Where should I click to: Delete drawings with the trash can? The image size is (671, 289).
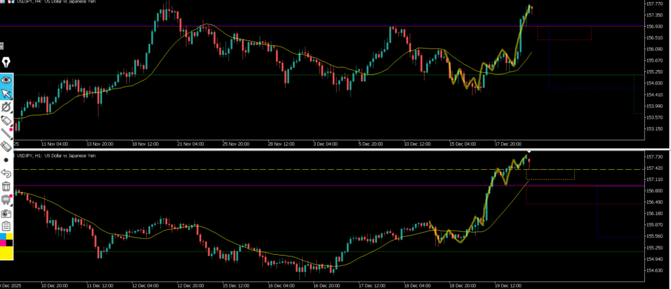pyautogui.click(x=7, y=187)
